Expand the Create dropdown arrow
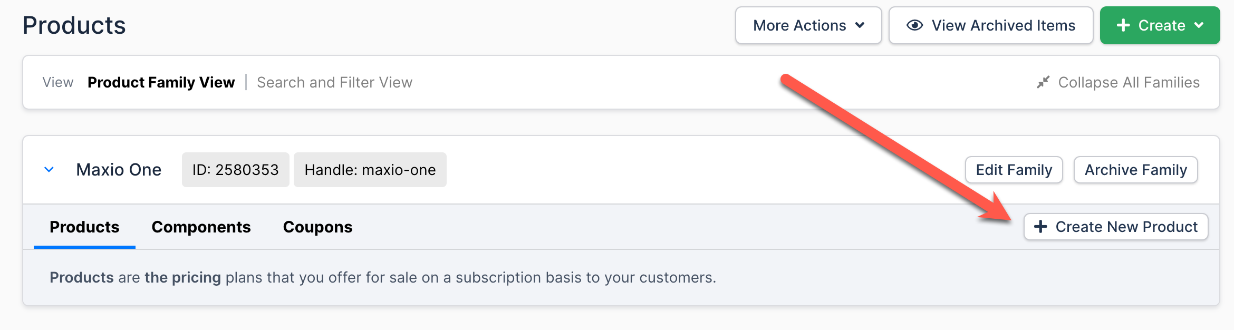 tap(1199, 25)
